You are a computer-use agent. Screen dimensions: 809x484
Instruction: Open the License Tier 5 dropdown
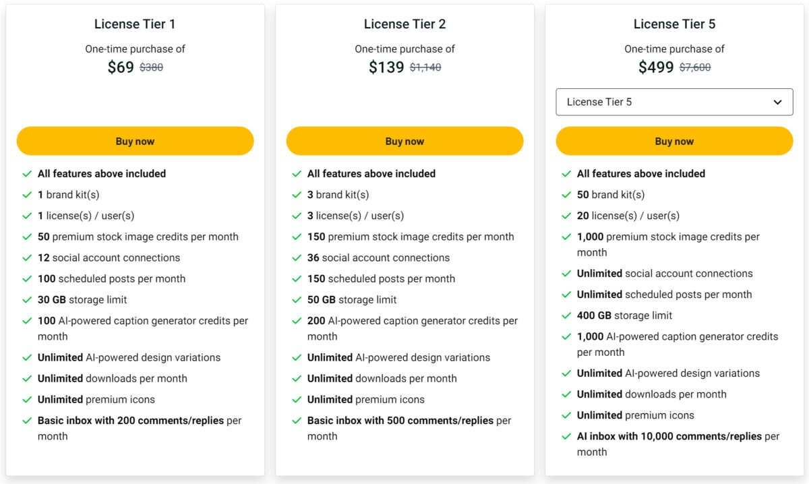coord(674,102)
